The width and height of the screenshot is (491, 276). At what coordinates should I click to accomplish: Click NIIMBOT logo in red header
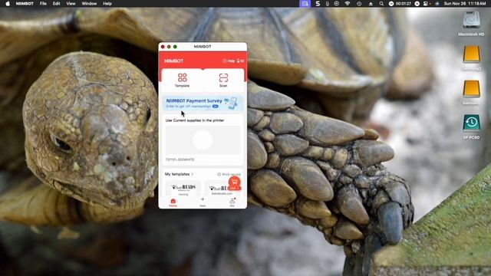coord(174,61)
